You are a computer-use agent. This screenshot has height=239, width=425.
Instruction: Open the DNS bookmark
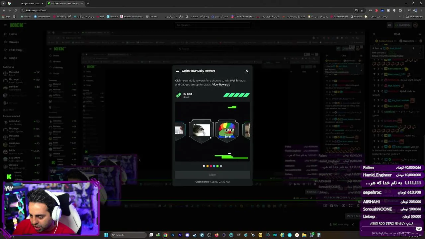(101, 17)
